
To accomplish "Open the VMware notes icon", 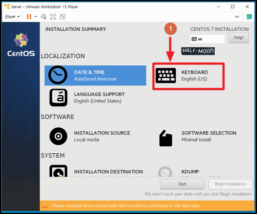I will [x=249, y=17].
